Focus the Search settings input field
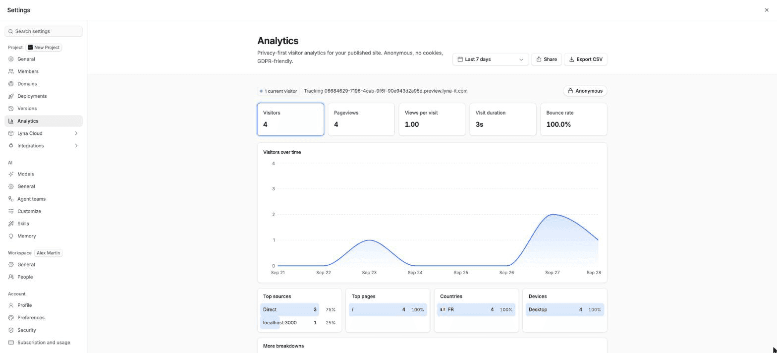 pos(44,31)
